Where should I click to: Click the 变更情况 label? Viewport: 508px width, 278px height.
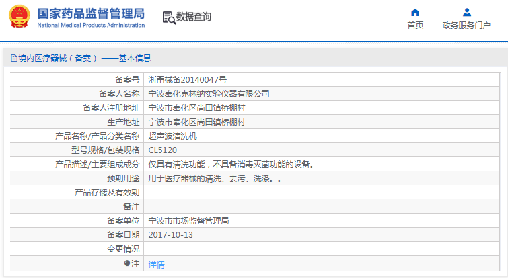(123, 249)
